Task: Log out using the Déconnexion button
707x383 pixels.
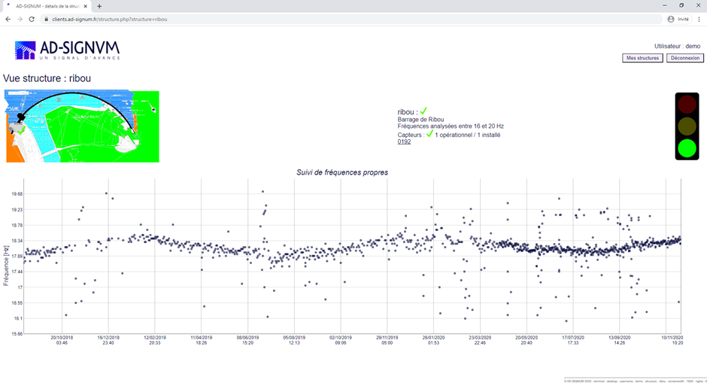Action: (x=684, y=58)
